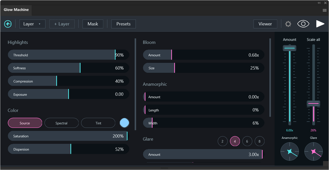Click the middle column vertical scrollbar
This screenshot has width=329, height=170.
pos(270,78)
